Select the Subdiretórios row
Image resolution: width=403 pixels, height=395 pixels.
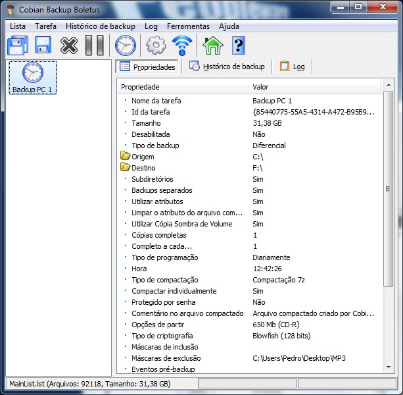tap(250, 179)
